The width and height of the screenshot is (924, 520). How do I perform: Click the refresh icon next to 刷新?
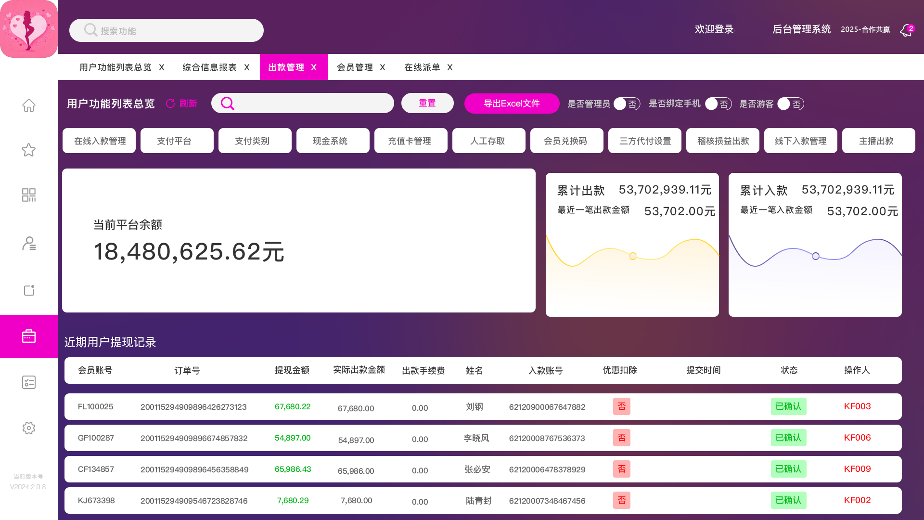(170, 104)
